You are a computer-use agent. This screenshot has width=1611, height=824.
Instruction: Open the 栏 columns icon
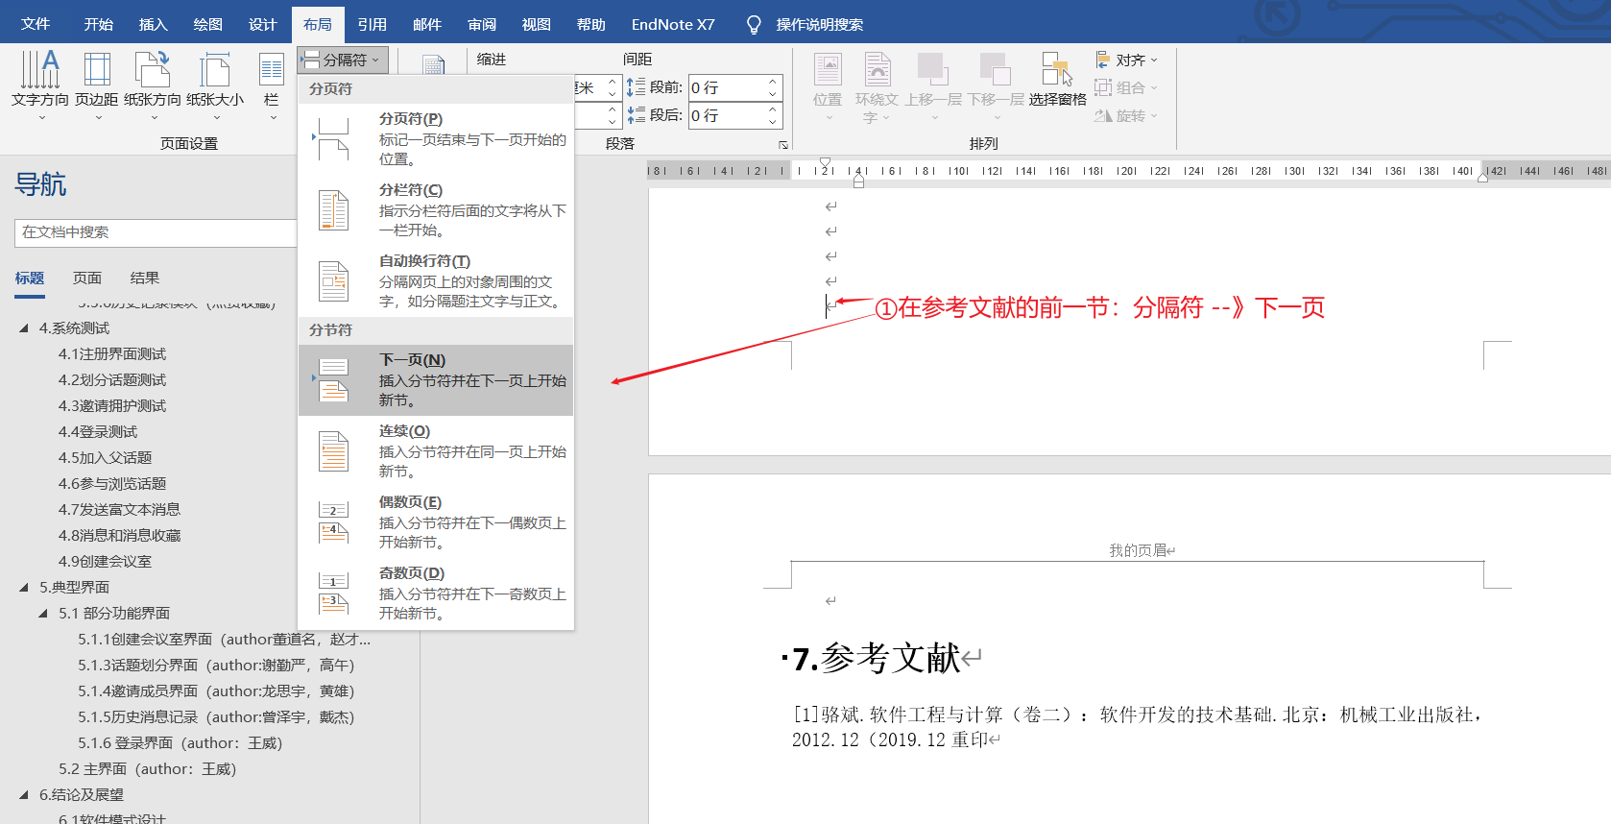[x=272, y=69]
